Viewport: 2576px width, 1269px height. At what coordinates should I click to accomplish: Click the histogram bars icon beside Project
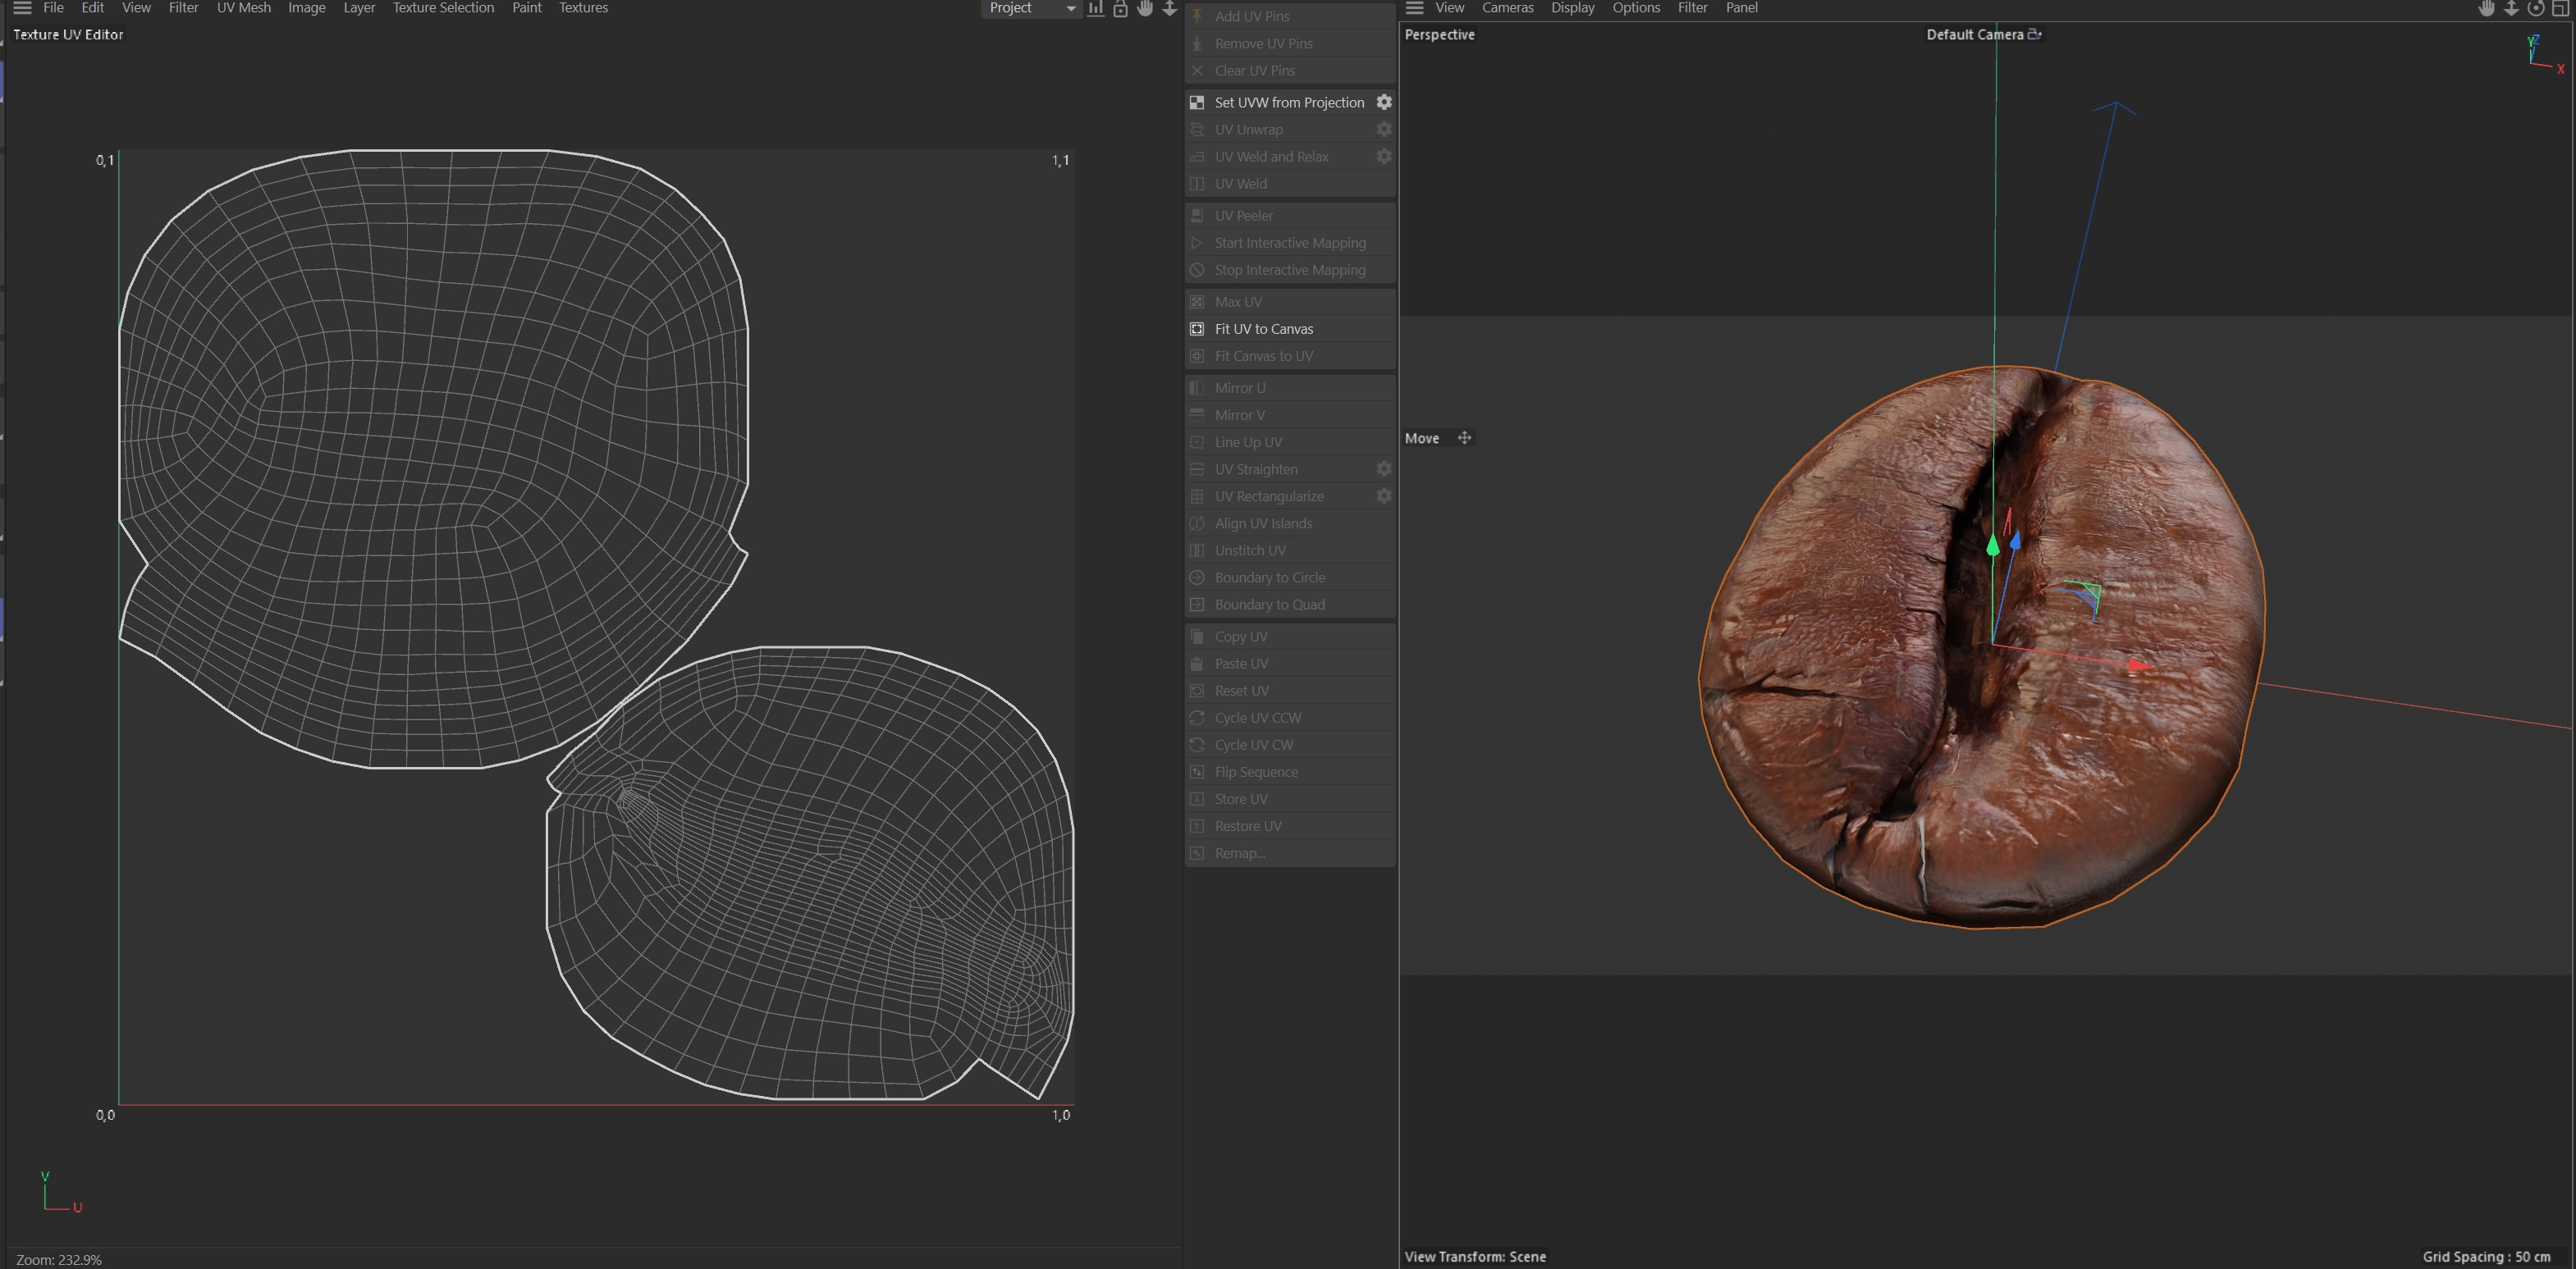click(x=1096, y=8)
